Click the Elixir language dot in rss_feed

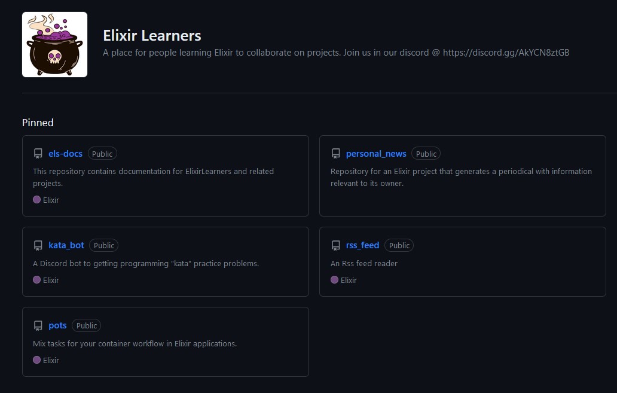pyautogui.click(x=334, y=279)
